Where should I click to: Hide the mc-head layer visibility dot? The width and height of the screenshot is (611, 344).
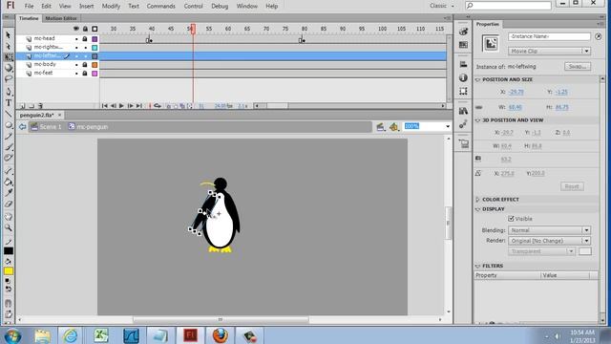pos(76,39)
